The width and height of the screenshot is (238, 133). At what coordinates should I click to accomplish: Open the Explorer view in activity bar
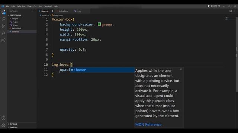click(3, 12)
